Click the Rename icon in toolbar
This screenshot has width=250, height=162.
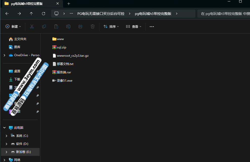pos(68,26)
